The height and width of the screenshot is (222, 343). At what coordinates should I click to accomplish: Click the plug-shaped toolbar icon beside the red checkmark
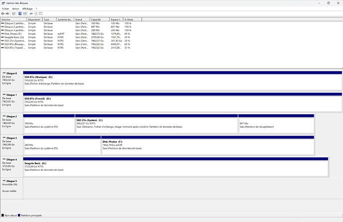[31, 13]
